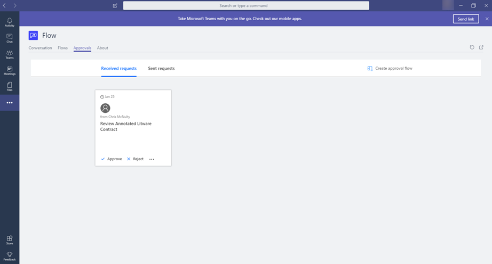Select the Sent requests tab

click(x=161, y=68)
